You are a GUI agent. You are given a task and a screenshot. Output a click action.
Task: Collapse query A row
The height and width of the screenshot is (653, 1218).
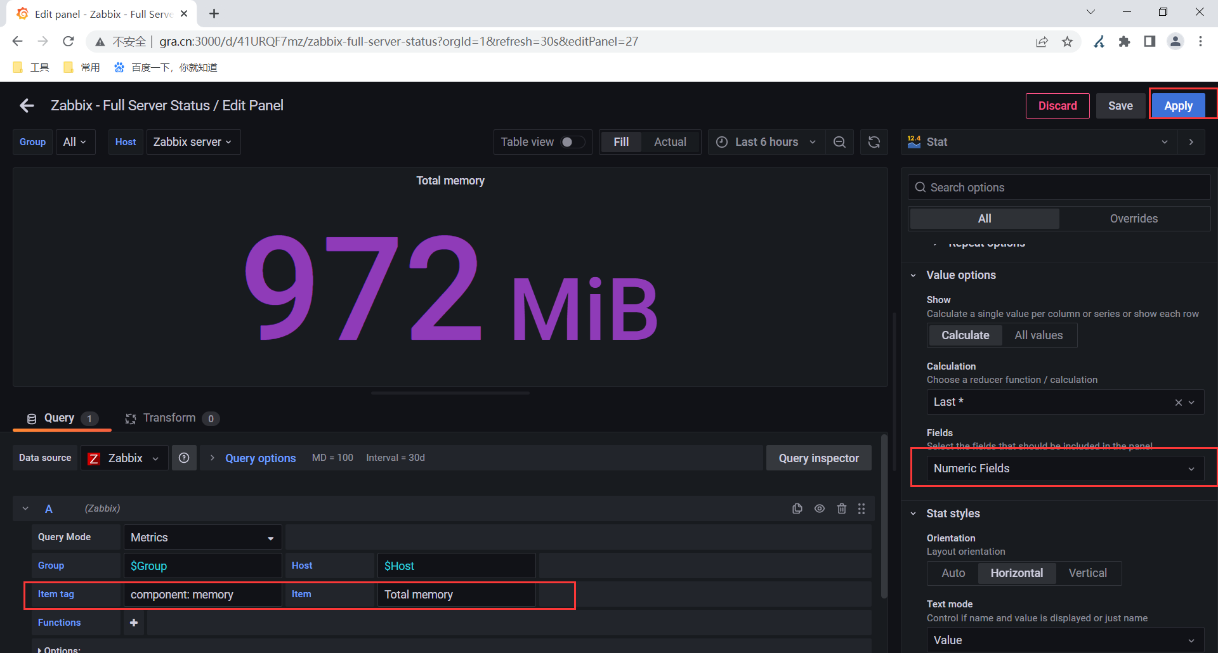pyautogui.click(x=25, y=508)
